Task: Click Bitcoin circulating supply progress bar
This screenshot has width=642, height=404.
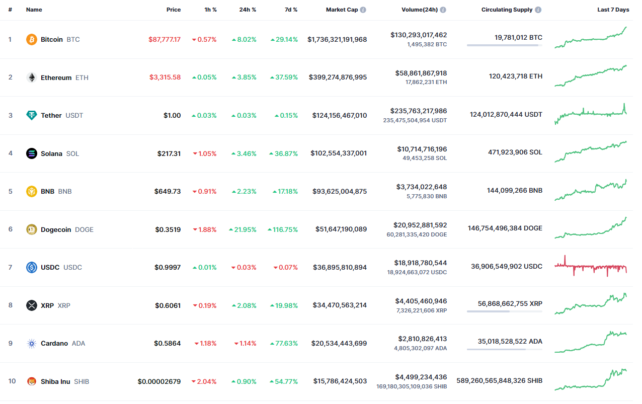Action: click(505, 45)
